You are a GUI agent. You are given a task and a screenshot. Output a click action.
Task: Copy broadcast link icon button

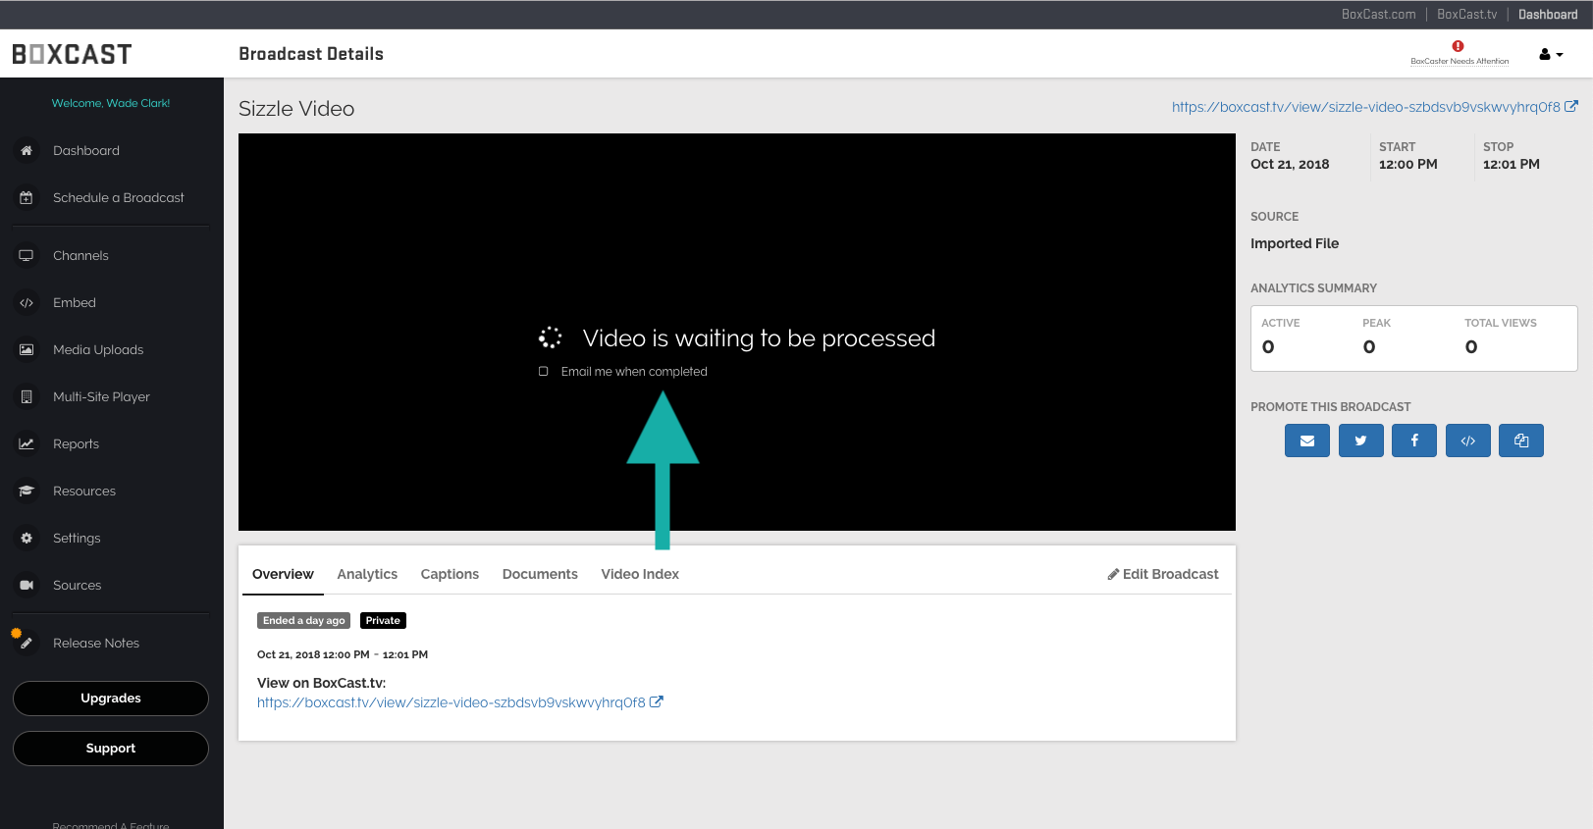1520,440
